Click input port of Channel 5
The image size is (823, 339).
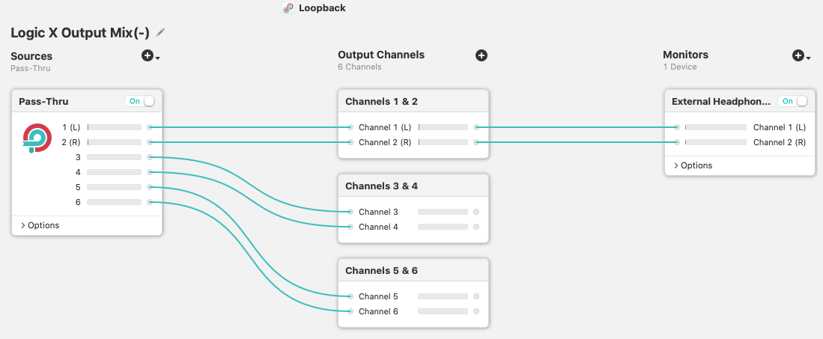click(350, 296)
